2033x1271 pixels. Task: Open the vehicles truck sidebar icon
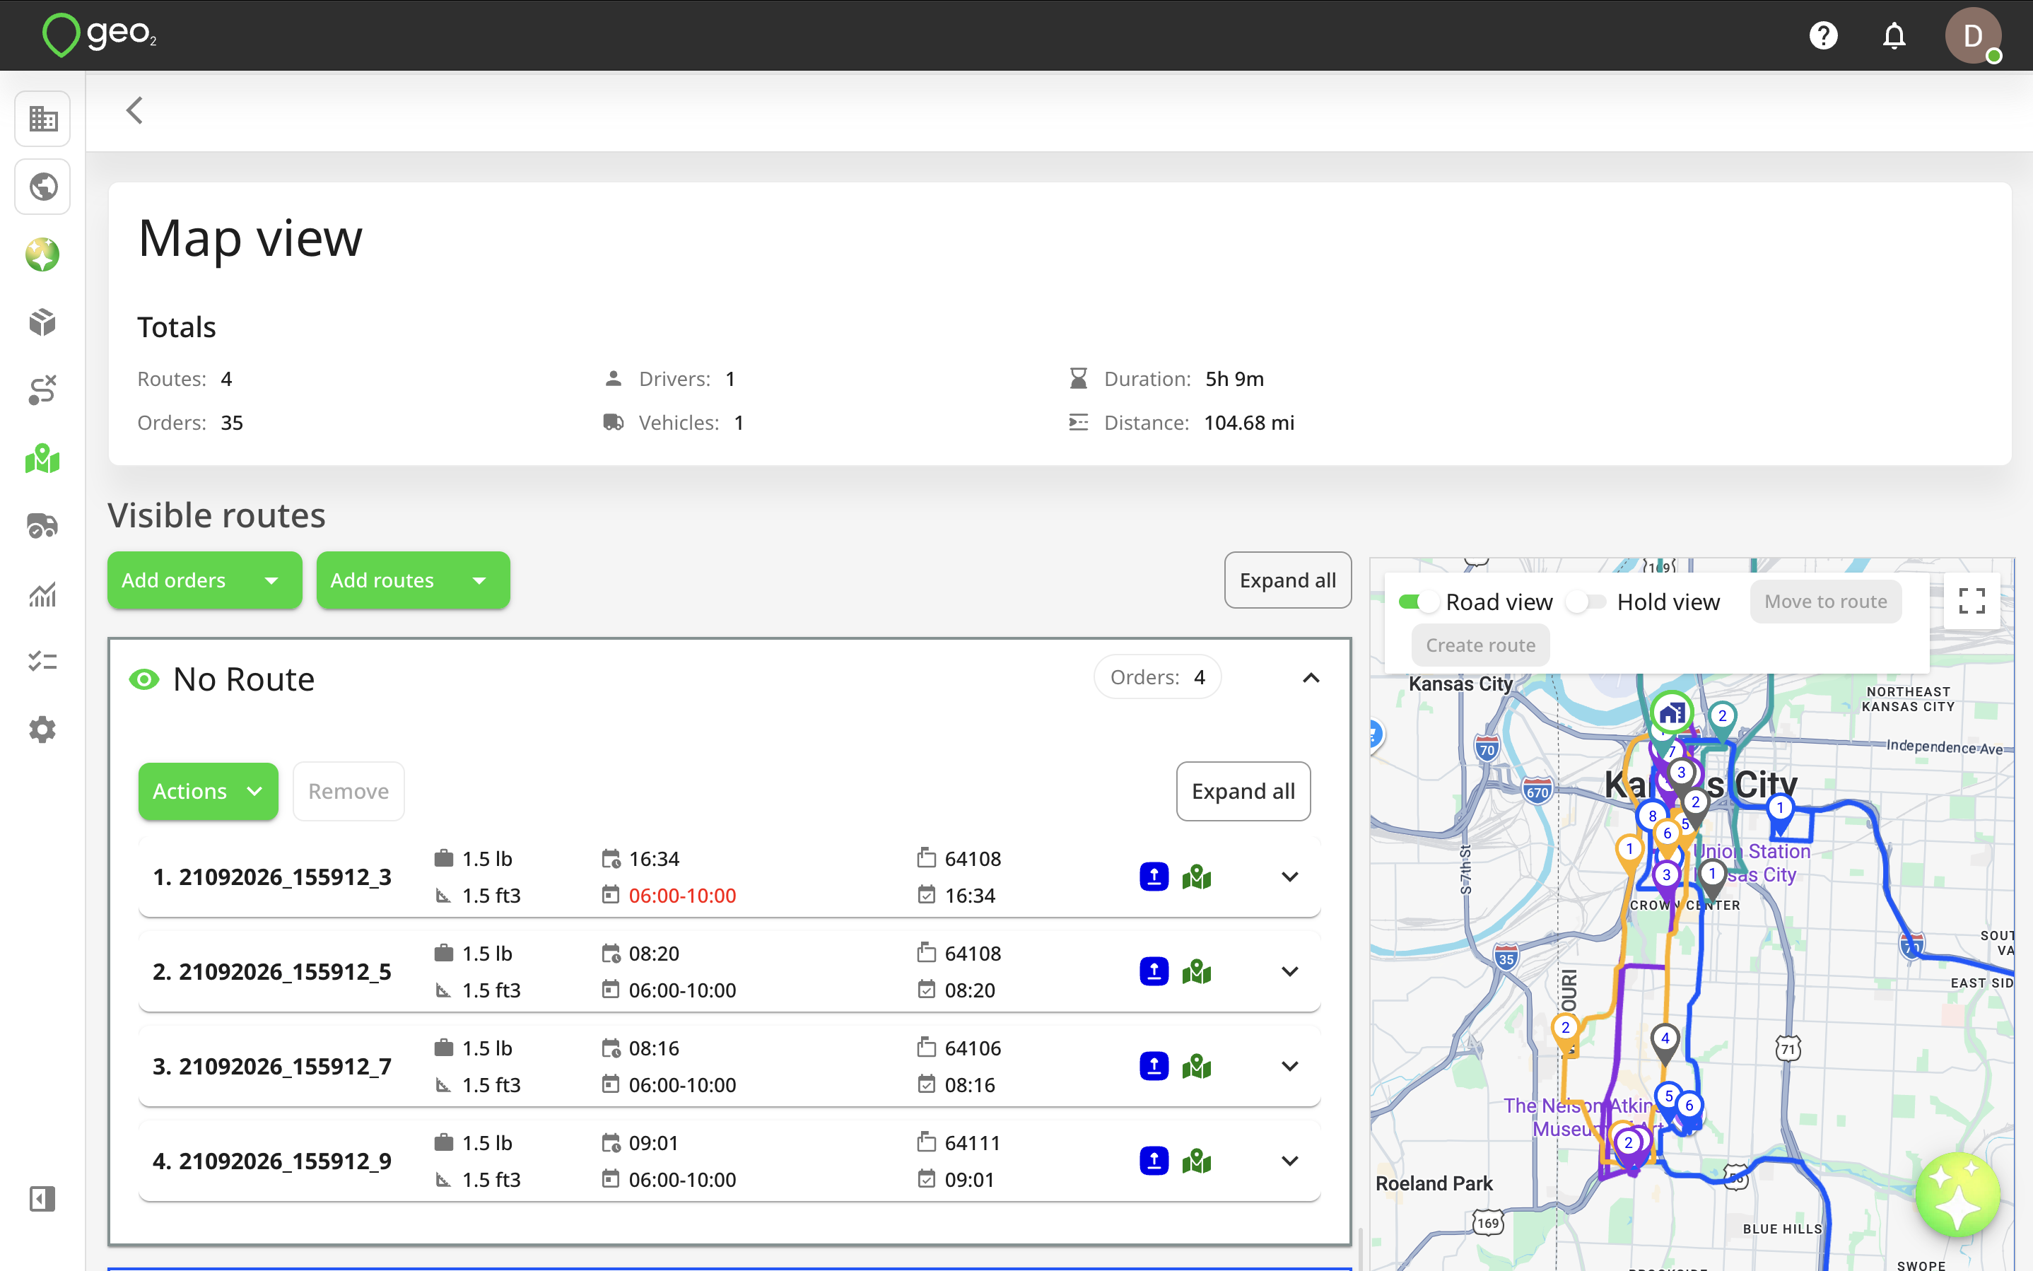[x=43, y=526]
